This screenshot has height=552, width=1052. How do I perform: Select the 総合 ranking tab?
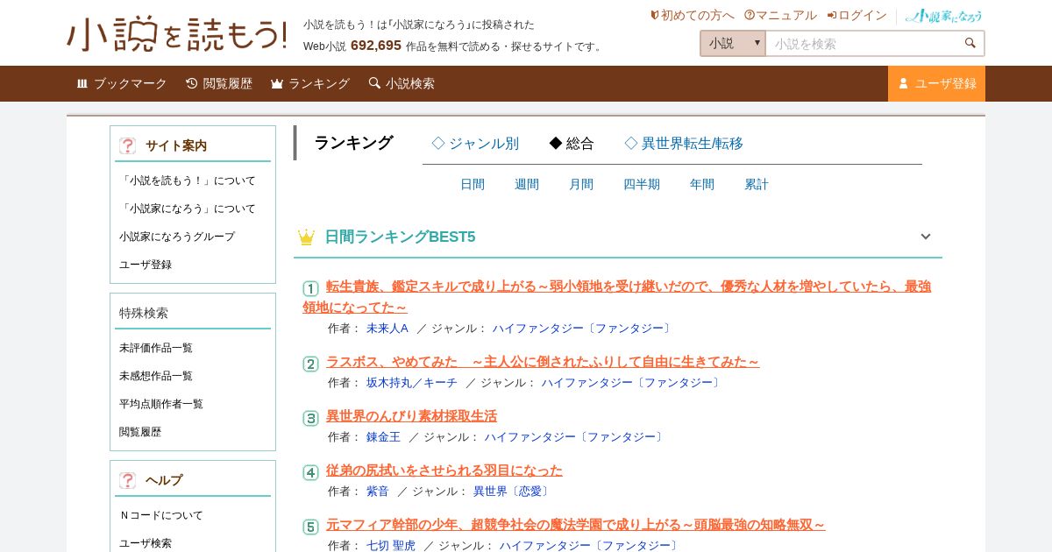click(572, 144)
